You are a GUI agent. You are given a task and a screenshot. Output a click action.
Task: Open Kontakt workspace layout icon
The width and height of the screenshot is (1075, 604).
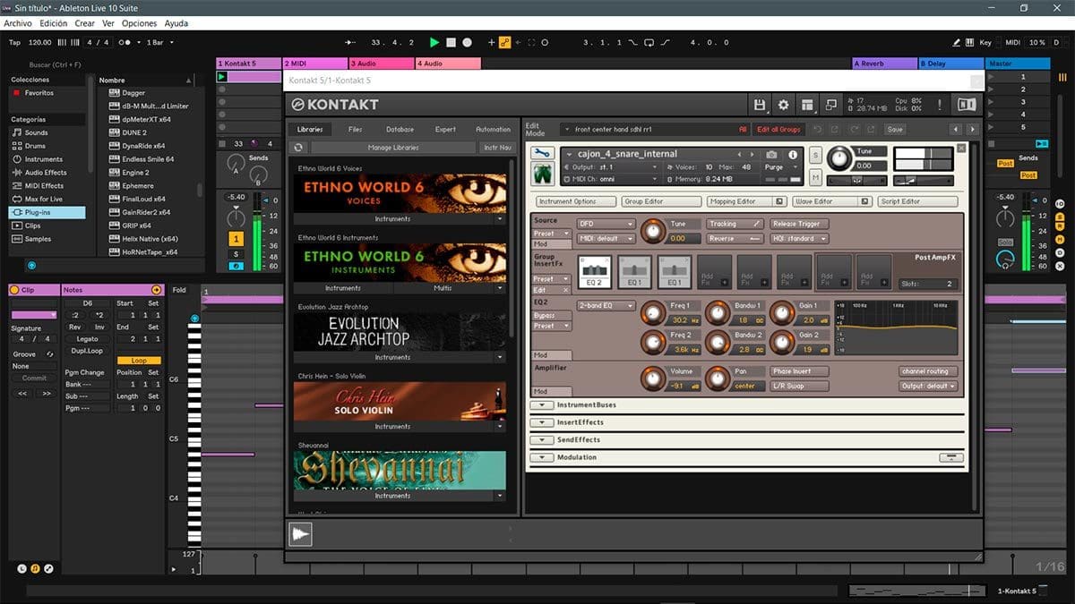click(807, 105)
